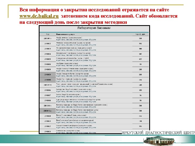The image size is (195, 146).
Task: Click the 'Лаборатория биохимии' table title
Action: [x=94, y=28]
